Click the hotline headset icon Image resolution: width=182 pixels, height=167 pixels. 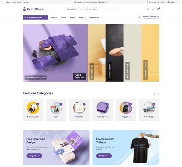coord(139,17)
